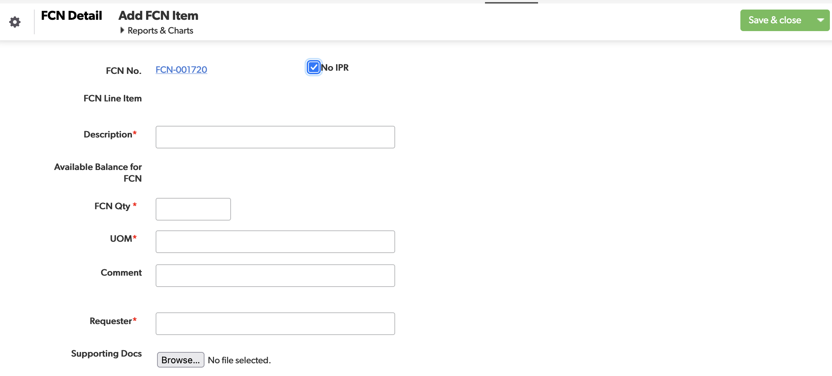
Task: Click into the Description input field
Action: [x=275, y=137]
